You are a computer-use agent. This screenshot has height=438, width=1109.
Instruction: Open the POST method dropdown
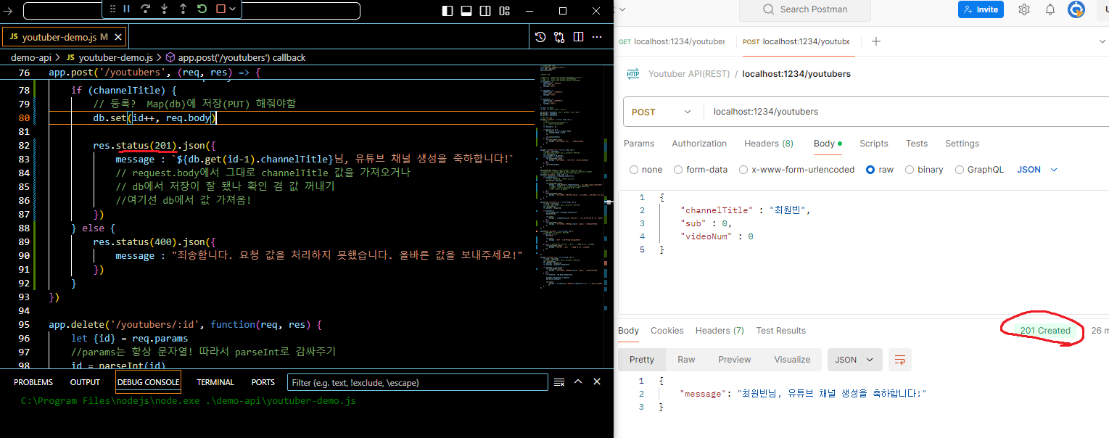(661, 112)
